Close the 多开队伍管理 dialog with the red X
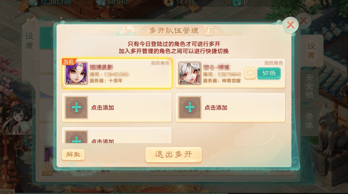348x194 pixels. coord(290,25)
